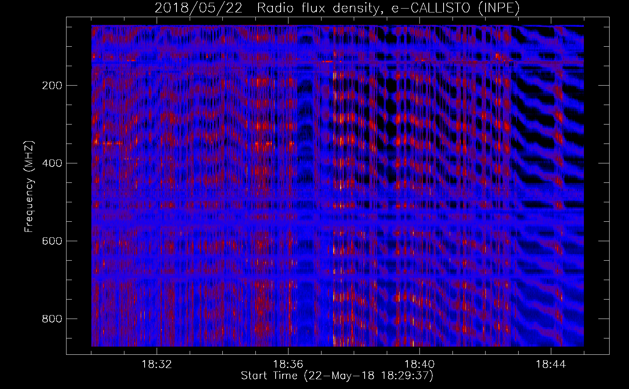The image size is (629, 389).
Task: Click the 400 frequency tick label
Action: (52, 163)
